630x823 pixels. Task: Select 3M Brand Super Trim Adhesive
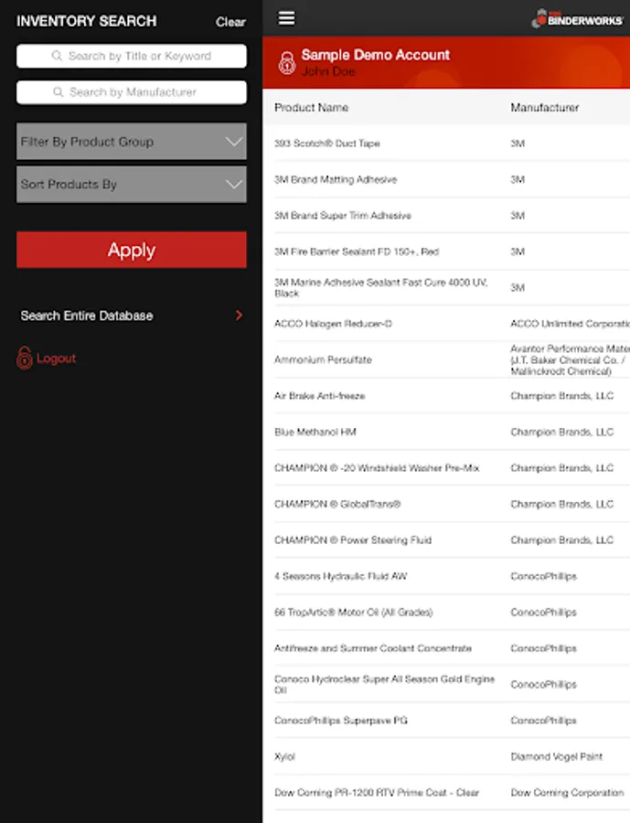(342, 216)
